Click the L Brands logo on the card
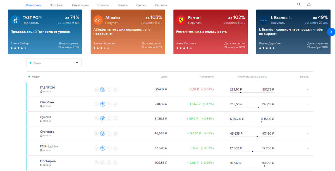Screen dimensions: 335x171 (264, 20)
